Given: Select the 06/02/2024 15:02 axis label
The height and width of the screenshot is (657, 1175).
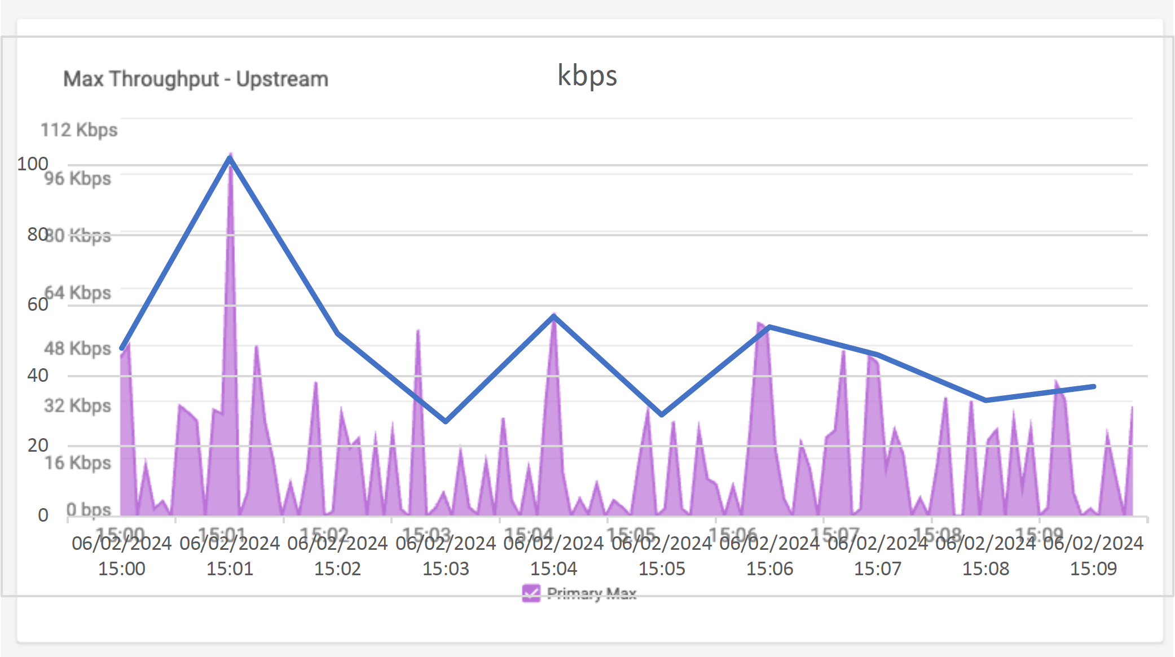Looking at the screenshot, I should (337, 555).
